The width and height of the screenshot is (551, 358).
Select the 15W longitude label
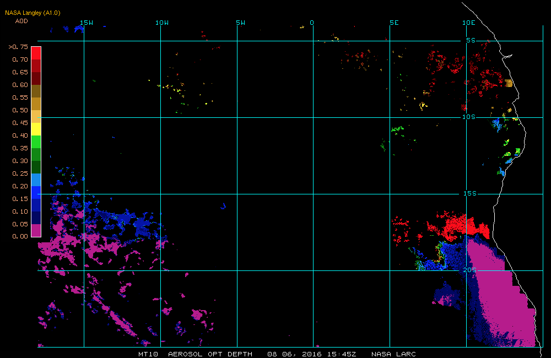87,23
